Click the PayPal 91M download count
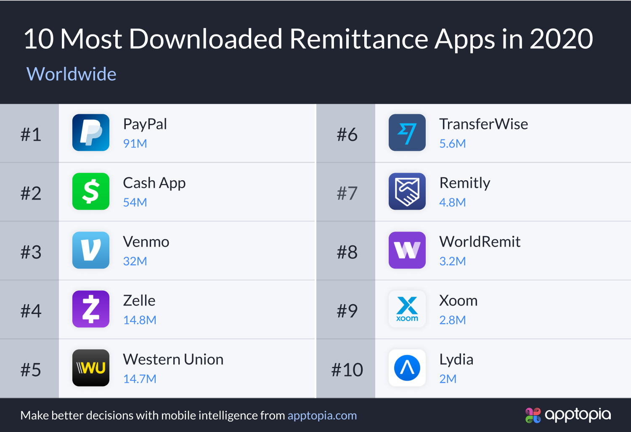Viewport: 631px width, 432px height. pos(135,144)
